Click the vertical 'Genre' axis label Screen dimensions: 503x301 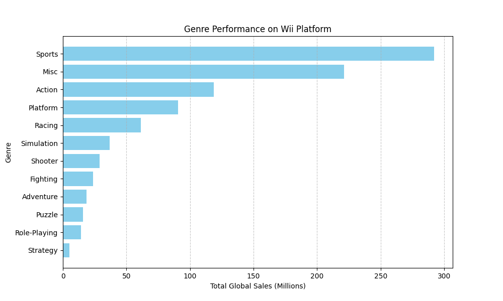pos(9,152)
